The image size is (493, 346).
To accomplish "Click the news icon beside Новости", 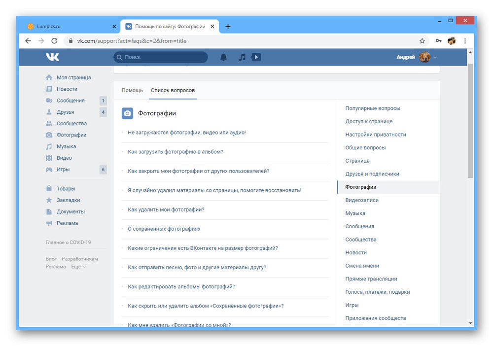I will 49,89.
